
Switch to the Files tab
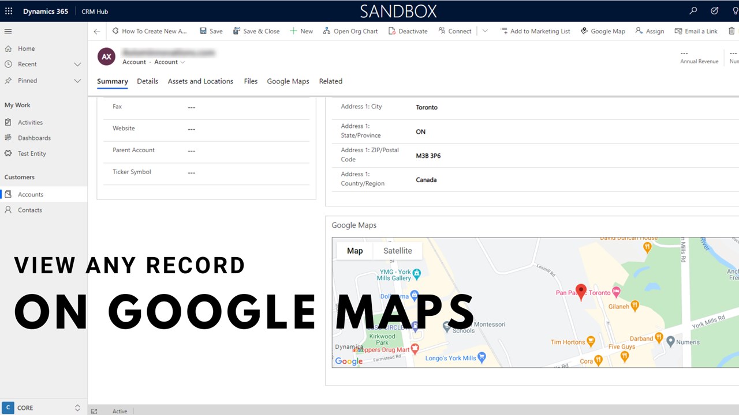tap(251, 81)
